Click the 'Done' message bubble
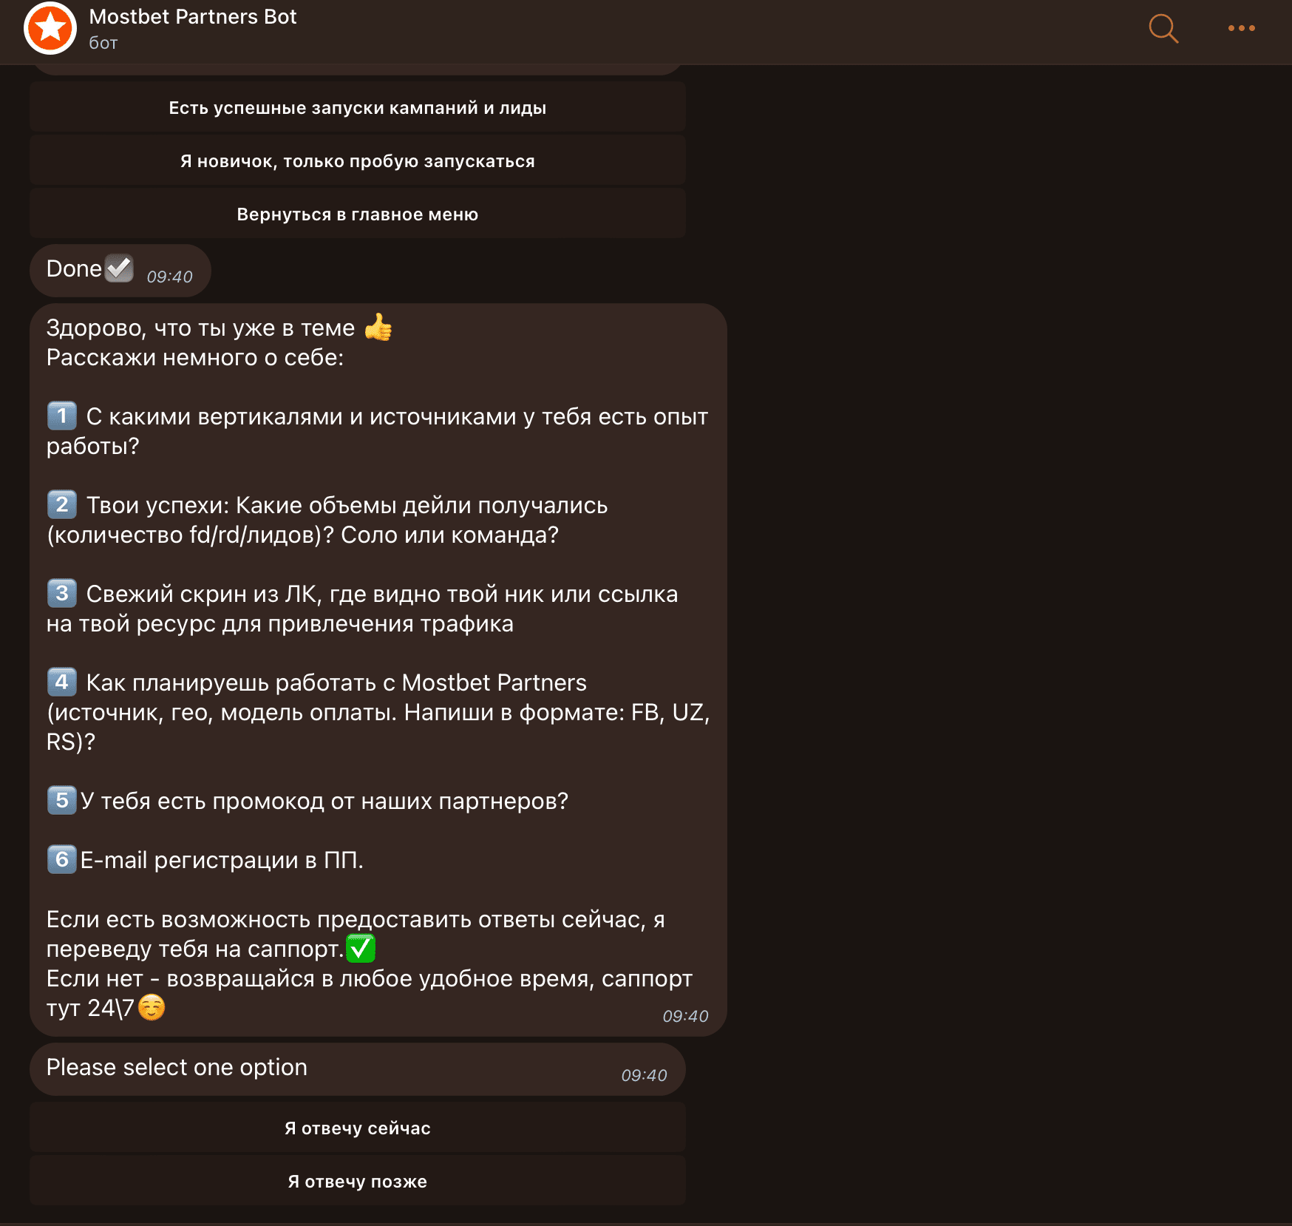The height and width of the screenshot is (1226, 1292). [x=120, y=271]
